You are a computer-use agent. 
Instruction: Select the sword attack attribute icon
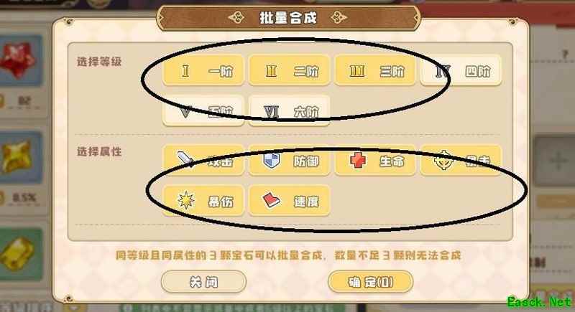tap(186, 159)
